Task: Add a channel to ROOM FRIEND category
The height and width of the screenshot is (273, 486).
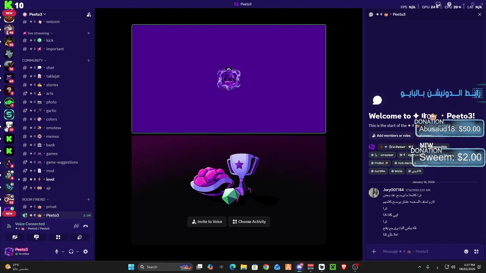Action: coord(88,199)
